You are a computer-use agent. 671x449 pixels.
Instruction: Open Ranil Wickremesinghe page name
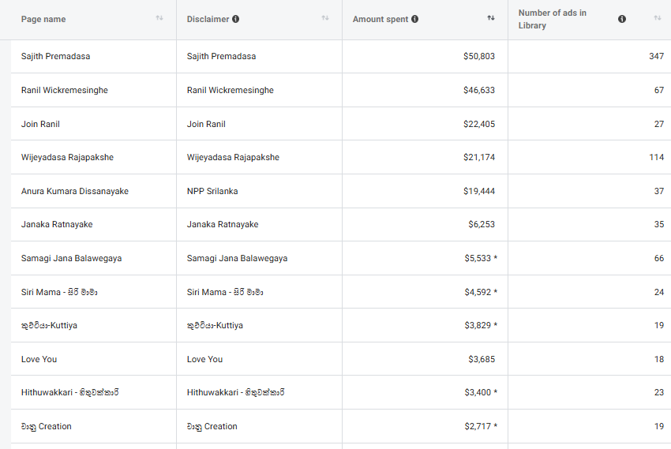(65, 90)
